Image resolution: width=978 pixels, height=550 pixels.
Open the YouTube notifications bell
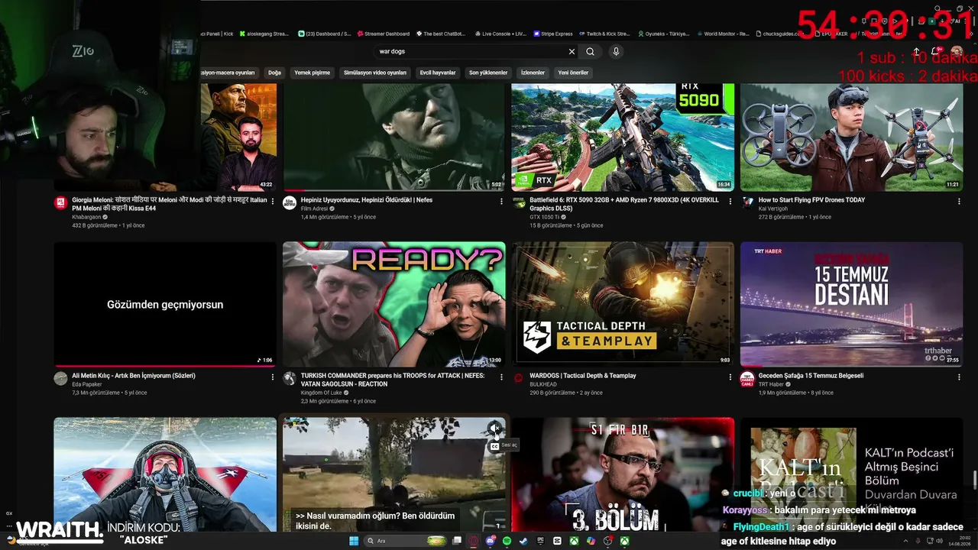[938, 52]
